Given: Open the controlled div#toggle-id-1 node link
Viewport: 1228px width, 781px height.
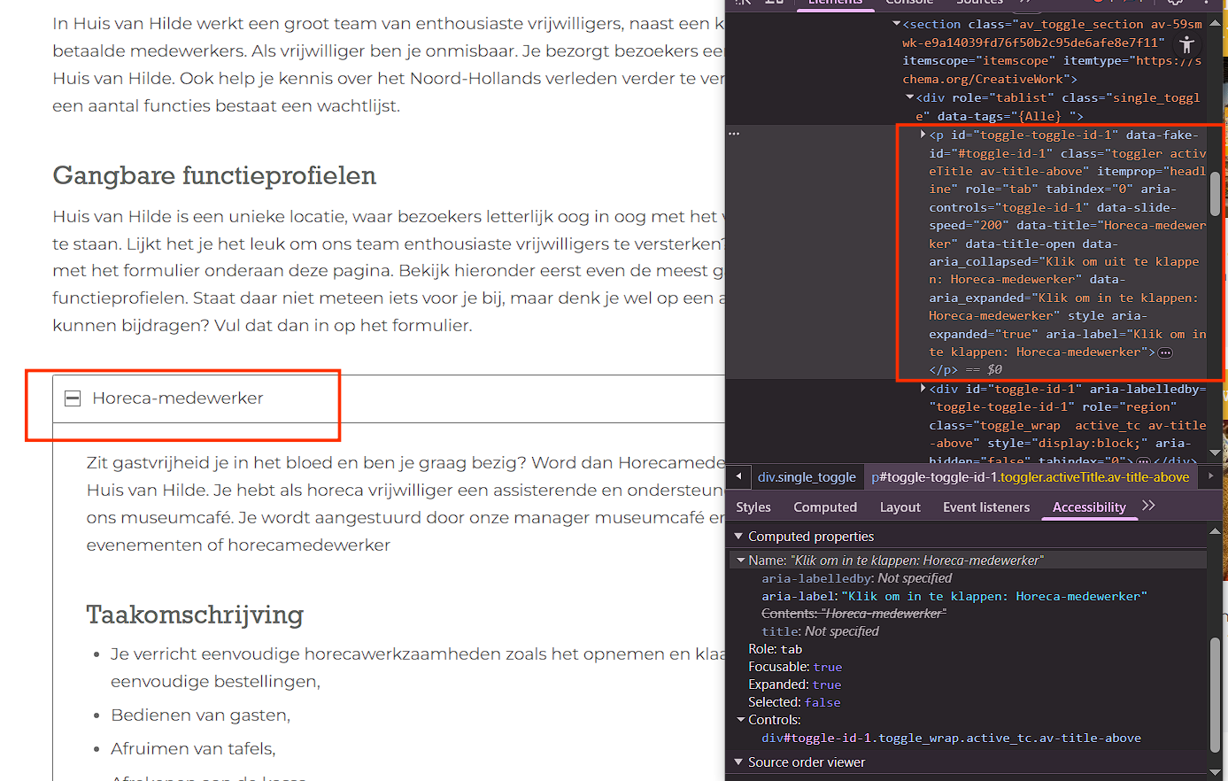Looking at the screenshot, I should click(x=951, y=738).
